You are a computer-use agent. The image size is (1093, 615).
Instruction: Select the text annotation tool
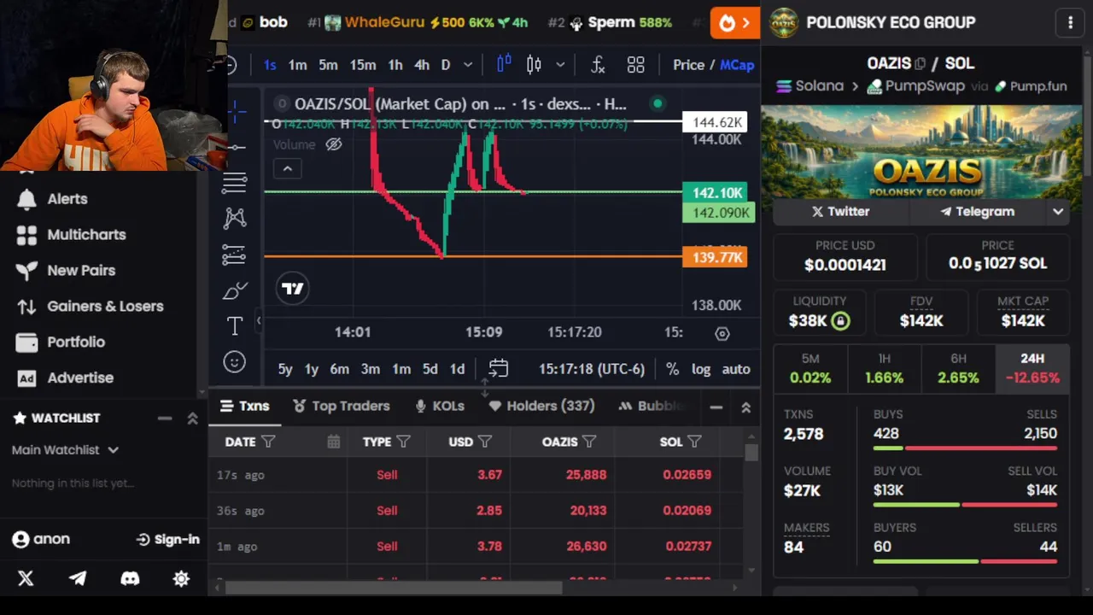[x=235, y=325]
